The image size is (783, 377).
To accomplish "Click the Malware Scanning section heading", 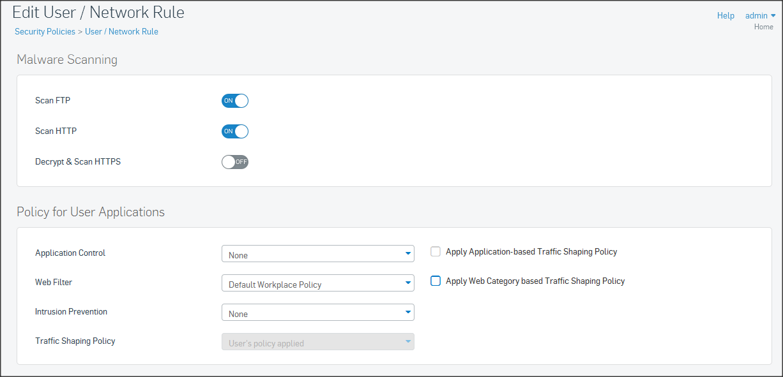I will (67, 60).
